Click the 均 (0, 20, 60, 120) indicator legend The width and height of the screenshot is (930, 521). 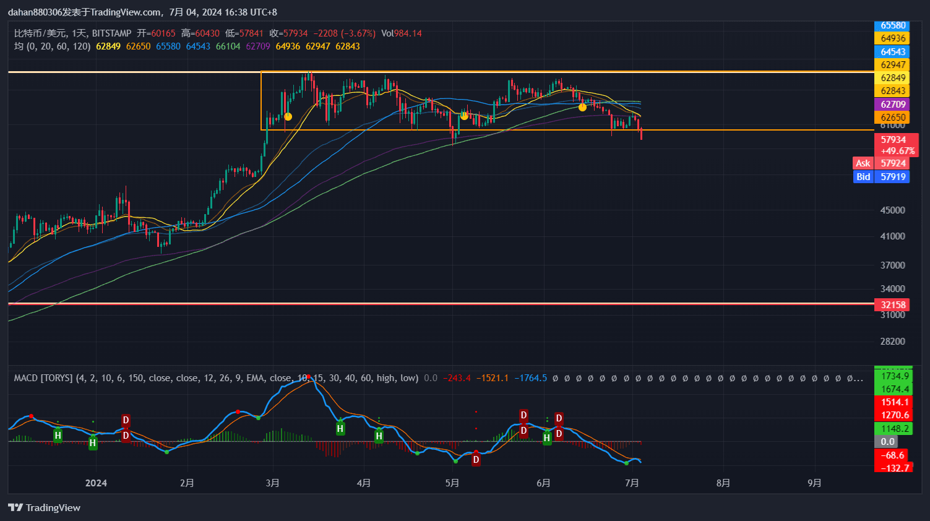point(53,46)
